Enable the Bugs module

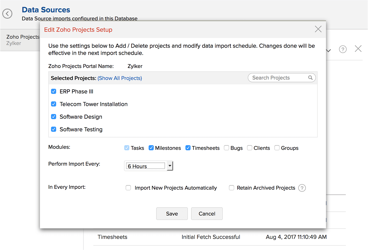pos(226,148)
